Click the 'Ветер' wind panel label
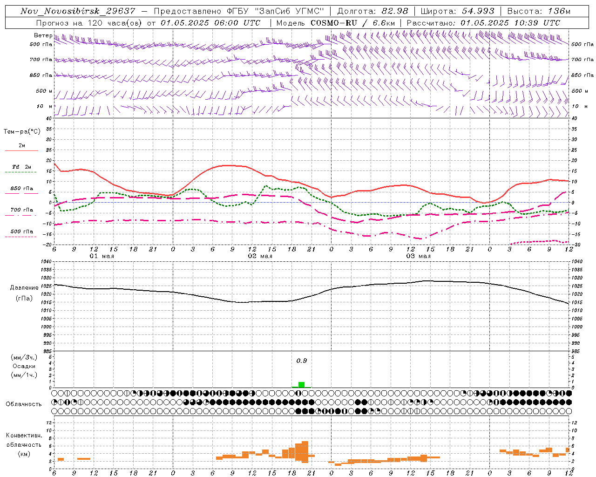The image size is (596, 477). tap(43, 35)
